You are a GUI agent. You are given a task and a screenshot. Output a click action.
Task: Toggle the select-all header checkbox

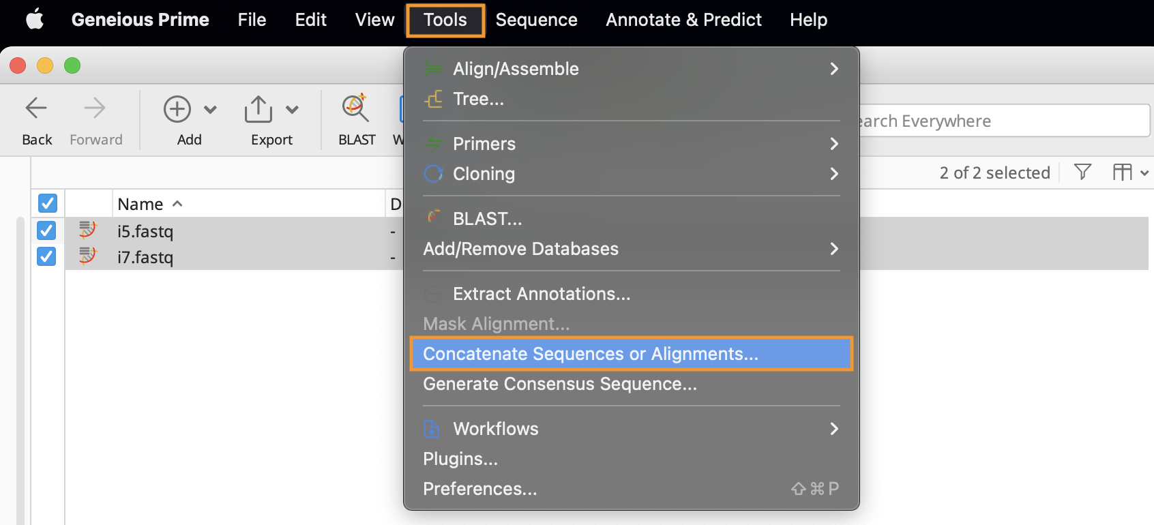pos(48,203)
